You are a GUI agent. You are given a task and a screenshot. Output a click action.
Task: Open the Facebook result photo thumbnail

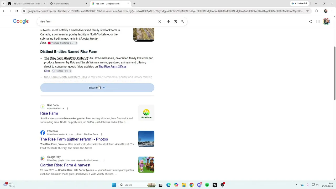[146, 139]
